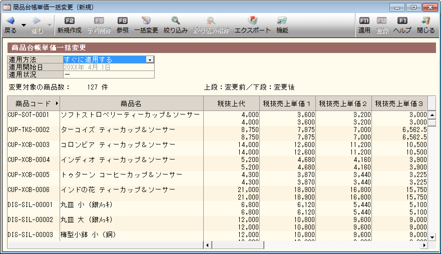The height and width of the screenshot is (254, 441).
Task: Click product name 丸皿 大（銀ﾒｯｷ）
Action: tap(87, 219)
